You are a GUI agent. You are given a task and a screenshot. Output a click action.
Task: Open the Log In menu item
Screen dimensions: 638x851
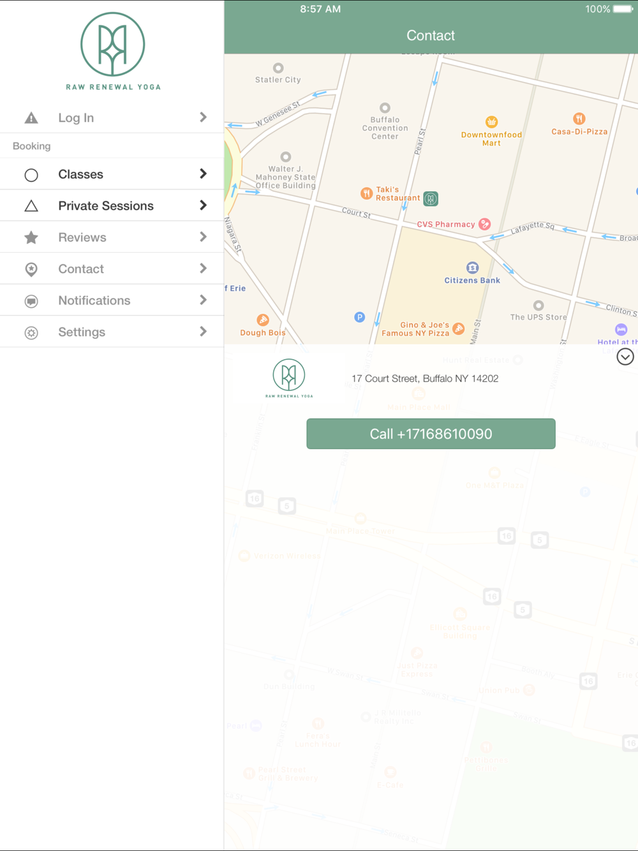(112, 117)
